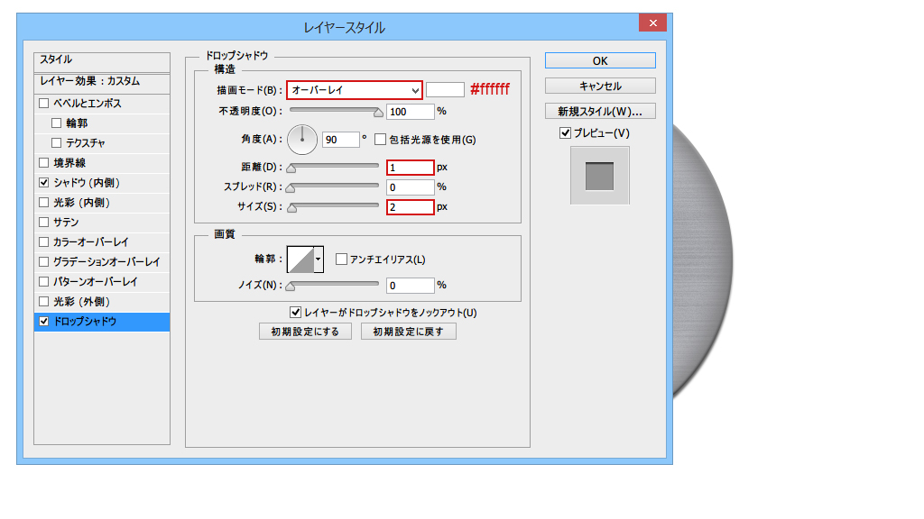Click 初期設定にする button

pyautogui.click(x=305, y=332)
